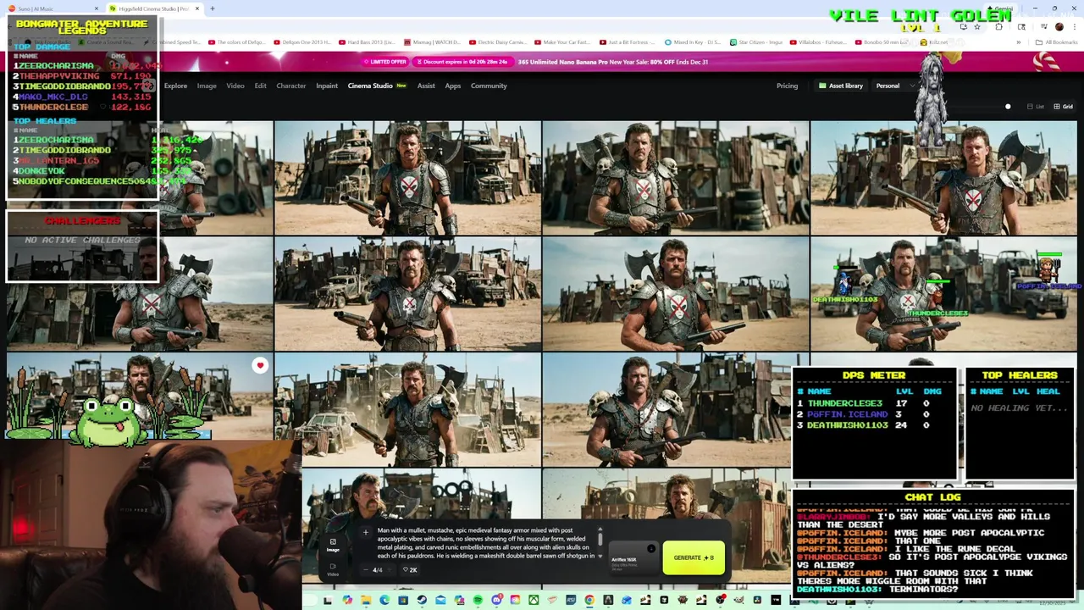Screen dimensions: 1084x610
Task: Open the Mixed In Key bookmark
Action: coord(691,42)
